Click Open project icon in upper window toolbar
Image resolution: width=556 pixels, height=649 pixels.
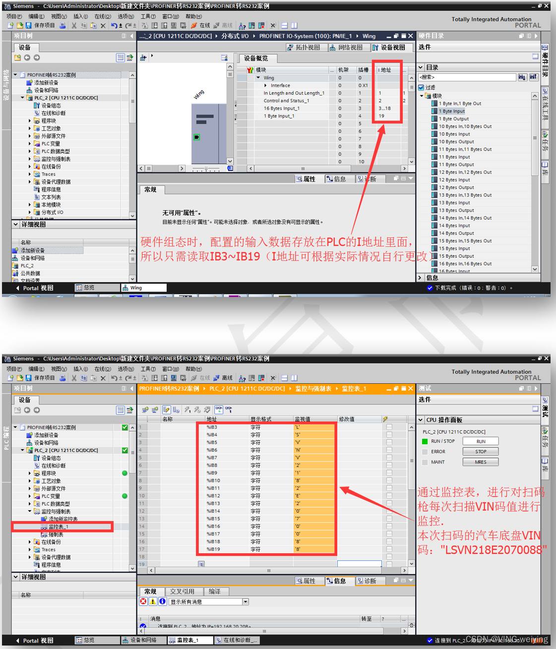tap(19, 26)
